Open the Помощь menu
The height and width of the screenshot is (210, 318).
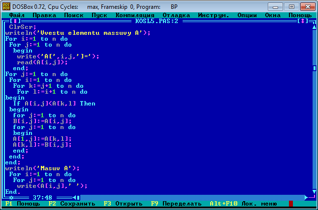tap(300, 15)
